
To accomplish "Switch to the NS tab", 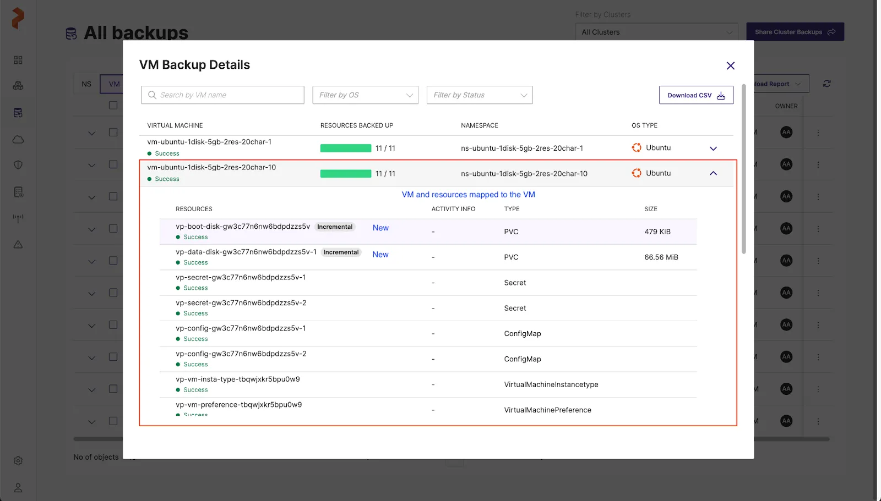I will [x=86, y=84].
